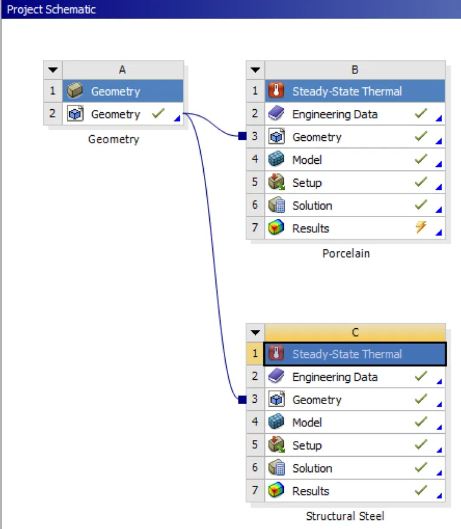461x529 pixels.
Task: Select the Model cell in Porcelain system
Action: click(x=355, y=160)
